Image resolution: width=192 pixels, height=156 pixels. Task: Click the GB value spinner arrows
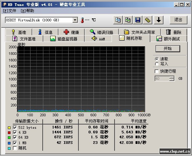[172, 78]
